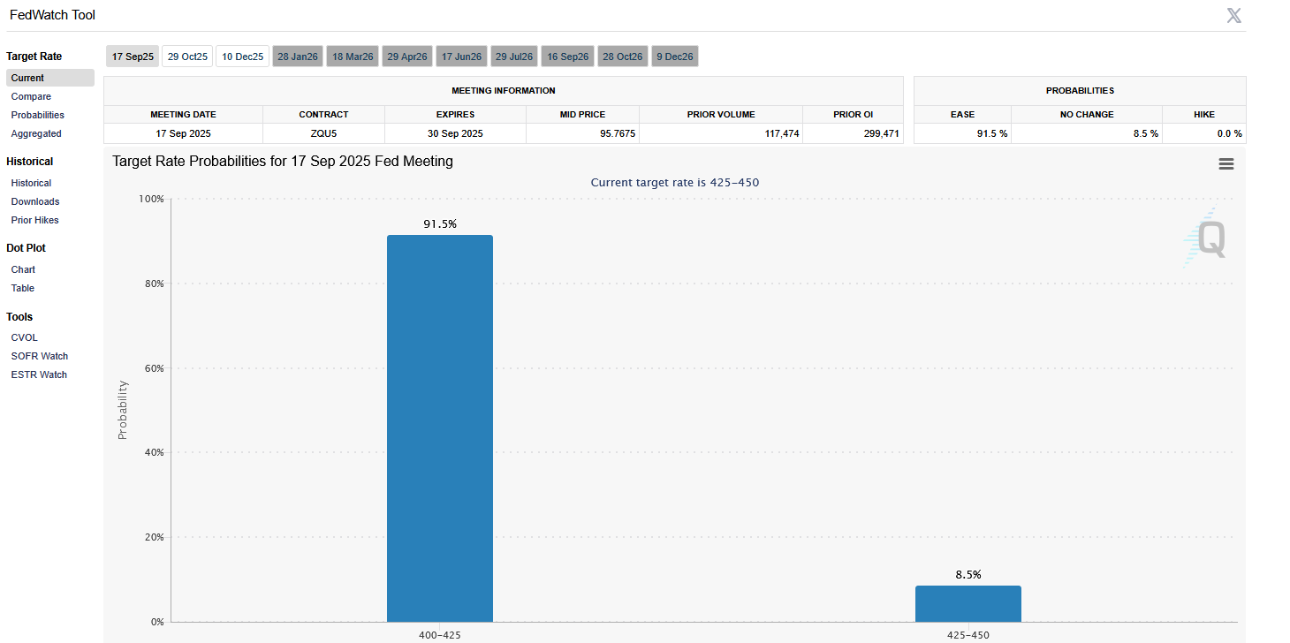Open the Dot Plot Table
The height and width of the screenshot is (643, 1290).
[x=23, y=288]
